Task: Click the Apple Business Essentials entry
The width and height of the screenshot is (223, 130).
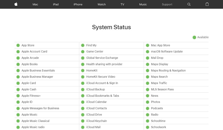Action: (x=38, y=71)
